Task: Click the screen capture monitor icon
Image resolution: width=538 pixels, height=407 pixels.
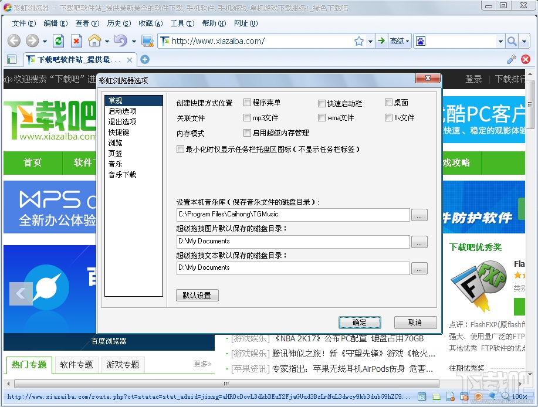Action: (147, 41)
